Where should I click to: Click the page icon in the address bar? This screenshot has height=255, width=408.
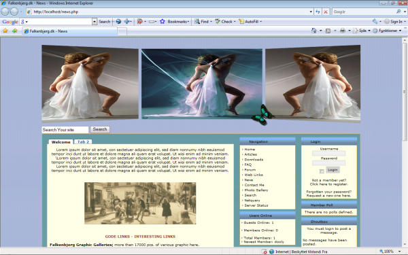(x=30, y=12)
